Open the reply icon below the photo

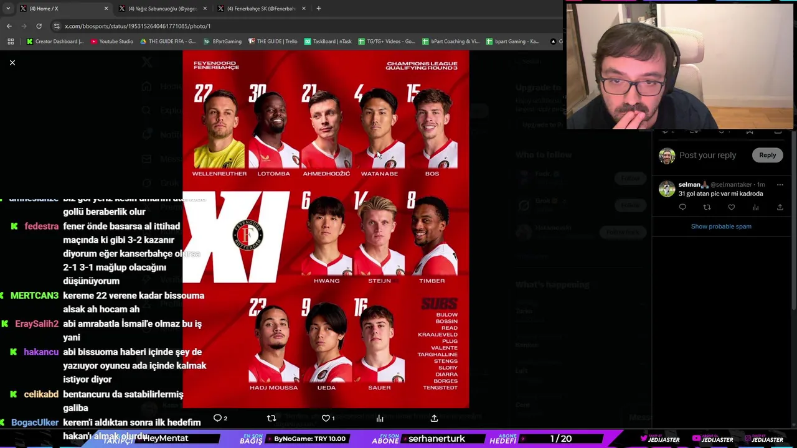pyautogui.click(x=218, y=418)
